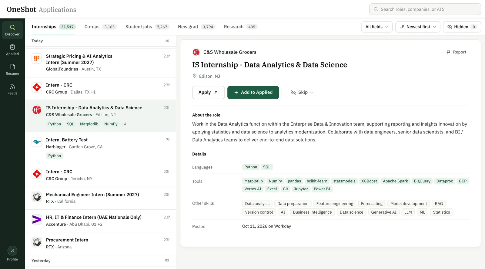Click the CRC Group logo for Dallas listing

[x=37, y=87]
